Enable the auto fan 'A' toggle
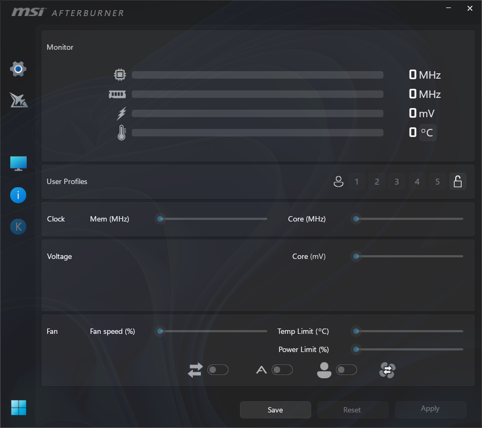This screenshot has height=428, width=482. click(282, 370)
